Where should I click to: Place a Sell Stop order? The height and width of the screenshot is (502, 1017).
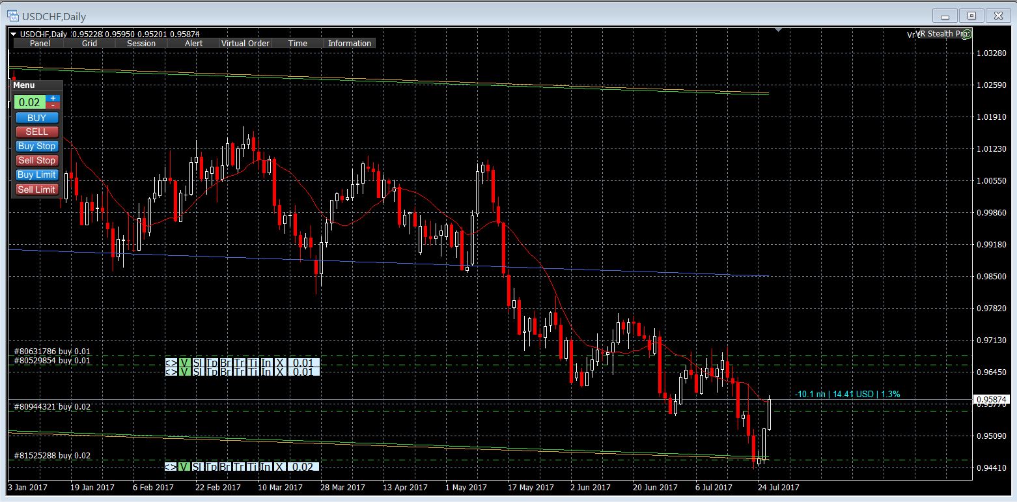37,161
